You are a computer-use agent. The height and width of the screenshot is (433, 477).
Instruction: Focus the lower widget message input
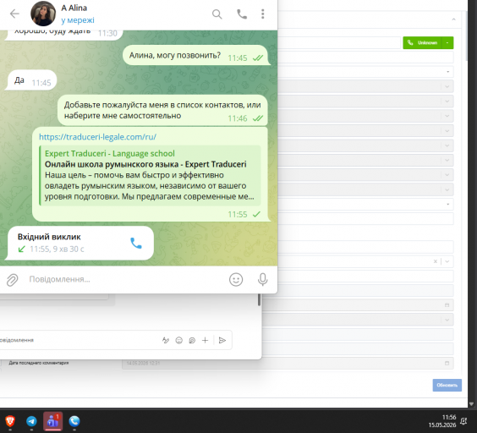click(79, 340)
